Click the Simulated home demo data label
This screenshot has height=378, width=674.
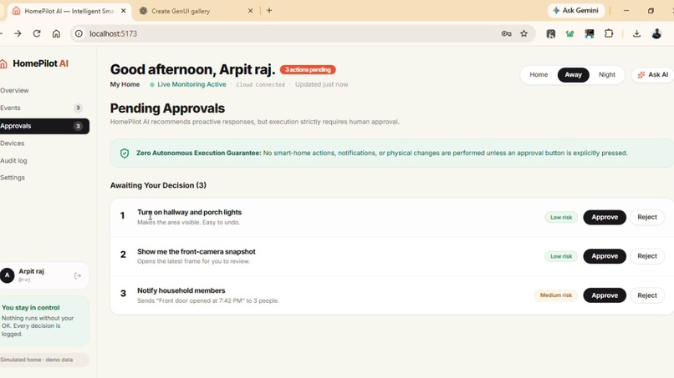click(43, 360)
